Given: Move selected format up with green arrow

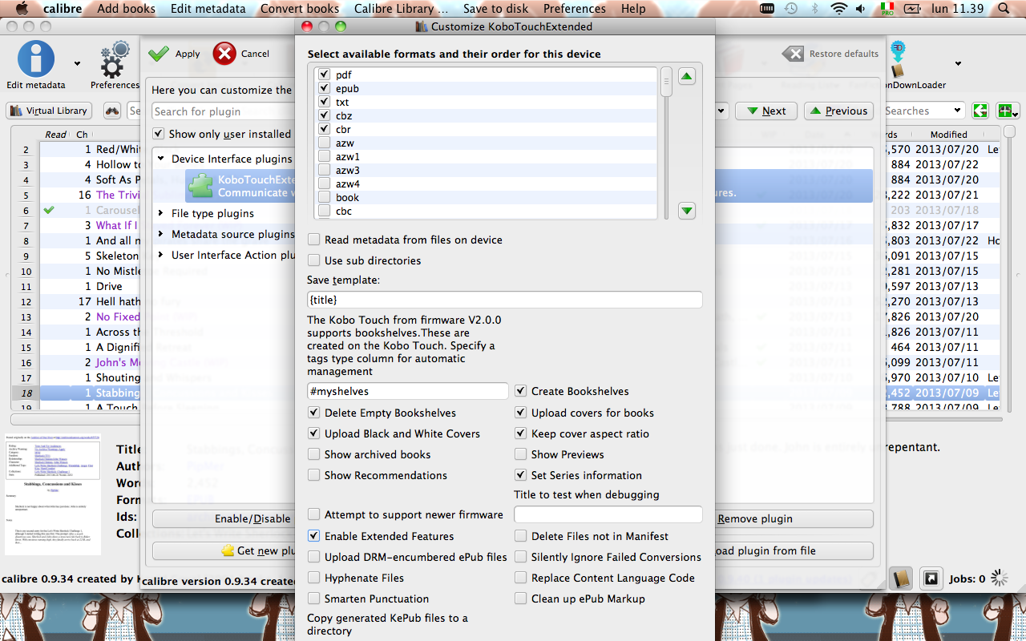Looking at the screenshot, I should tap(687, 76).
